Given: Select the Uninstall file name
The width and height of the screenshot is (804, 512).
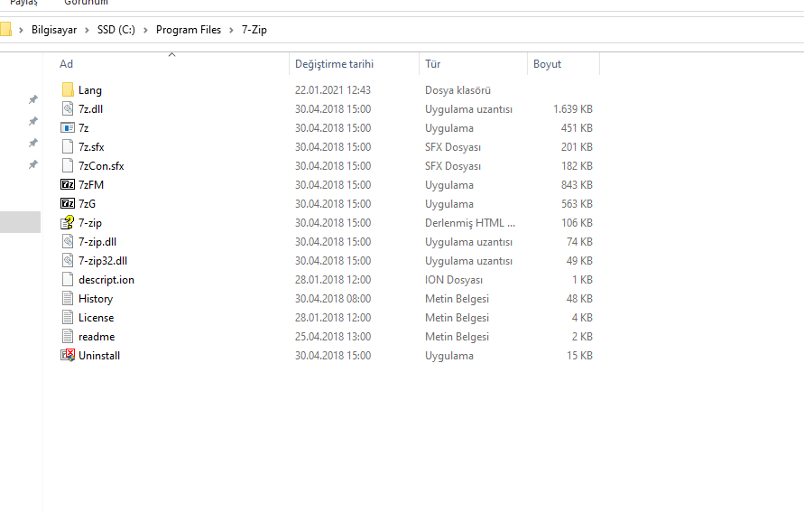Looking at the screenshot, I should (99, 356).
